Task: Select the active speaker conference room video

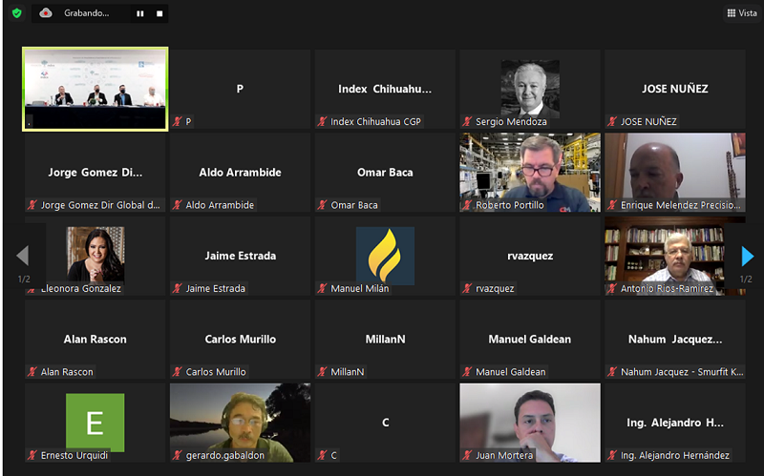Action: point(95,89)
